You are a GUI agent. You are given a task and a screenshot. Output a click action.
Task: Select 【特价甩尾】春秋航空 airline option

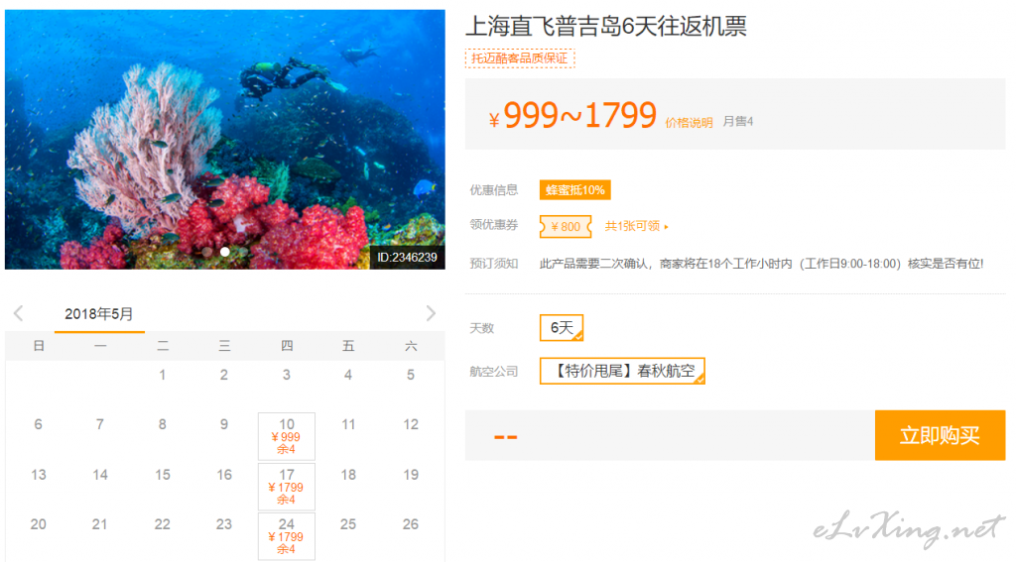coord(622,371)
